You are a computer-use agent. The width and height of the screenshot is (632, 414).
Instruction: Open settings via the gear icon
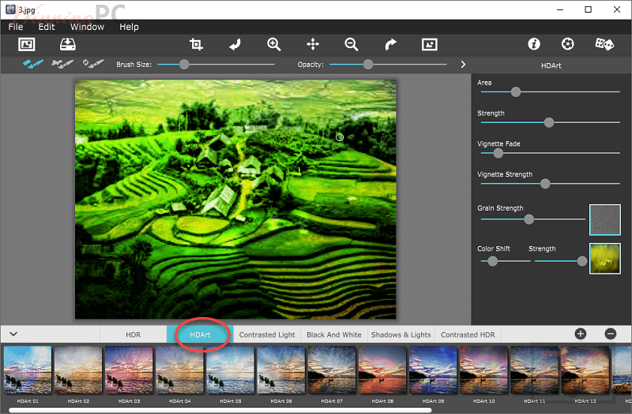[x=567, y=44]
